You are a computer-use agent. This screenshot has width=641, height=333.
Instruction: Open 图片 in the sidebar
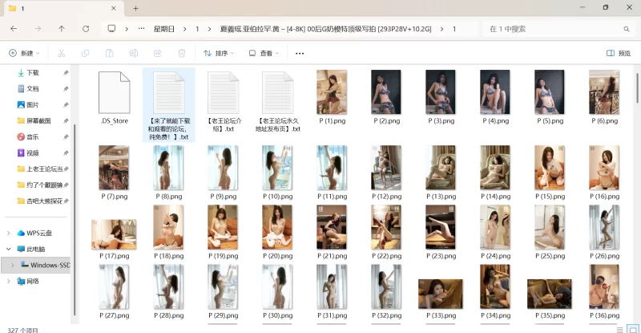(x=33, y=105)
